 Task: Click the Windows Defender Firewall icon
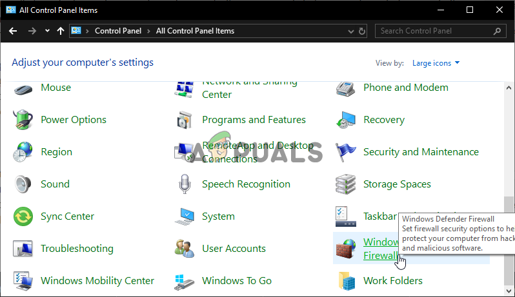pyautogui.click(x=345, y=247)
